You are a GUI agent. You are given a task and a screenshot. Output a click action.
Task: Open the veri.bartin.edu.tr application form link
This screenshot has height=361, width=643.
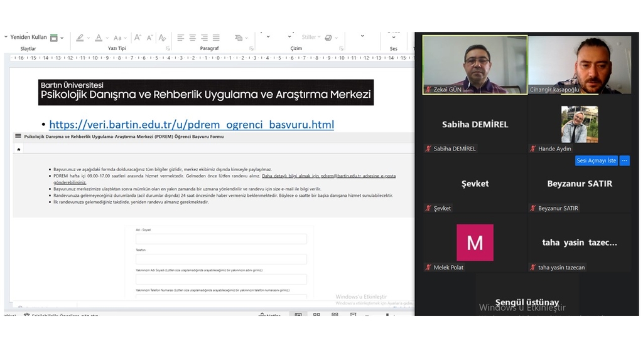point(191,125)
